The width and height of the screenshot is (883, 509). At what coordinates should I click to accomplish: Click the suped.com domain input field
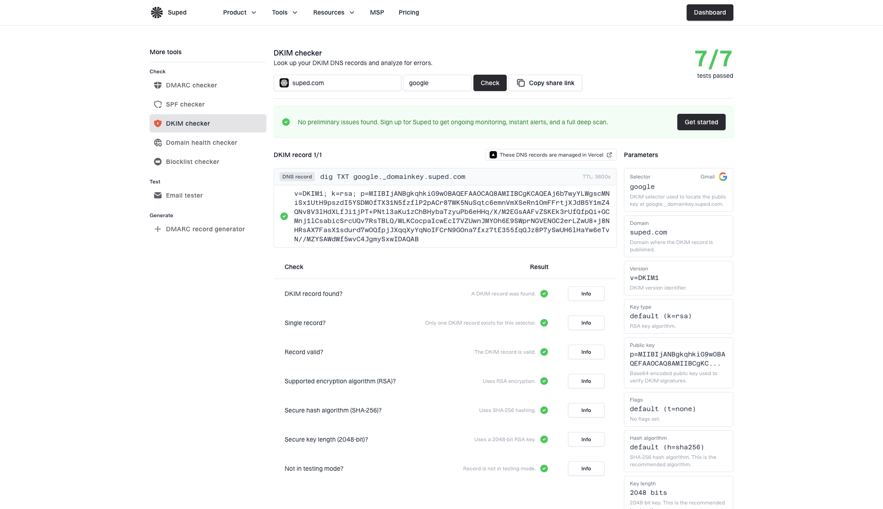[x=338, y=83]
